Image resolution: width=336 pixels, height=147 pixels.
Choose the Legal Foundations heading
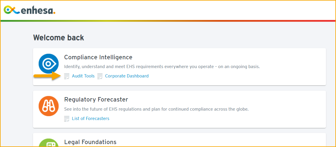[x=90, y=142]
